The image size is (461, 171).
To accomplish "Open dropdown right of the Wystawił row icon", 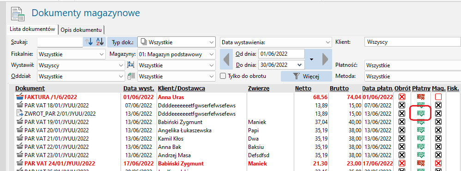I will [176, 65].
